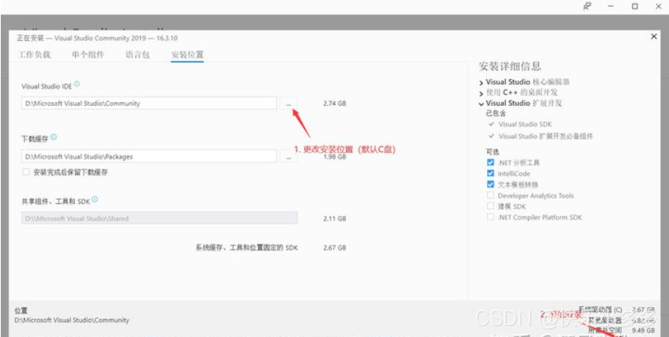Browse for the Visual Studio IDE install folder
Image resolution: width=669 pixels, height=337 pixels.
(289, 104)
